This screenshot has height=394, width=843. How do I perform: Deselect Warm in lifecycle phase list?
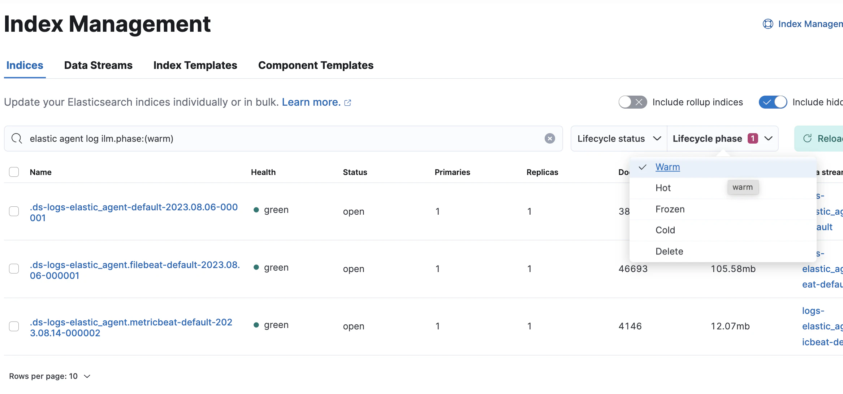723,167
